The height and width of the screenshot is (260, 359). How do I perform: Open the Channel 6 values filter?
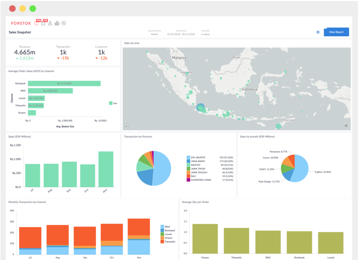coord(205,33)
